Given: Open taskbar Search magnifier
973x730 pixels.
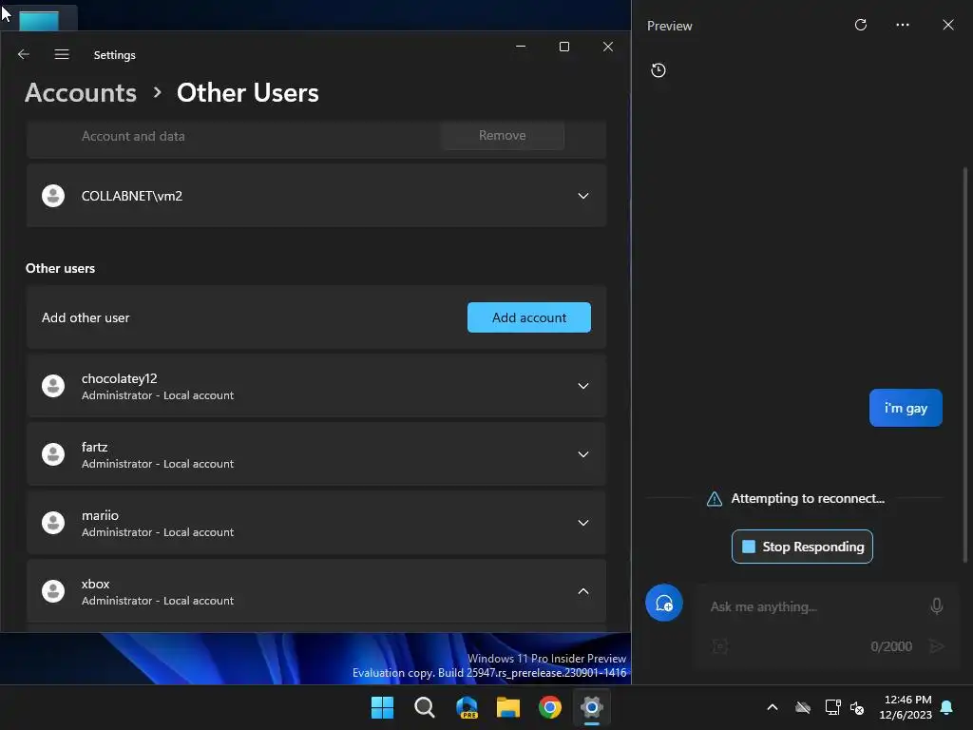Looking at the screenshot, I should point(425,707).
